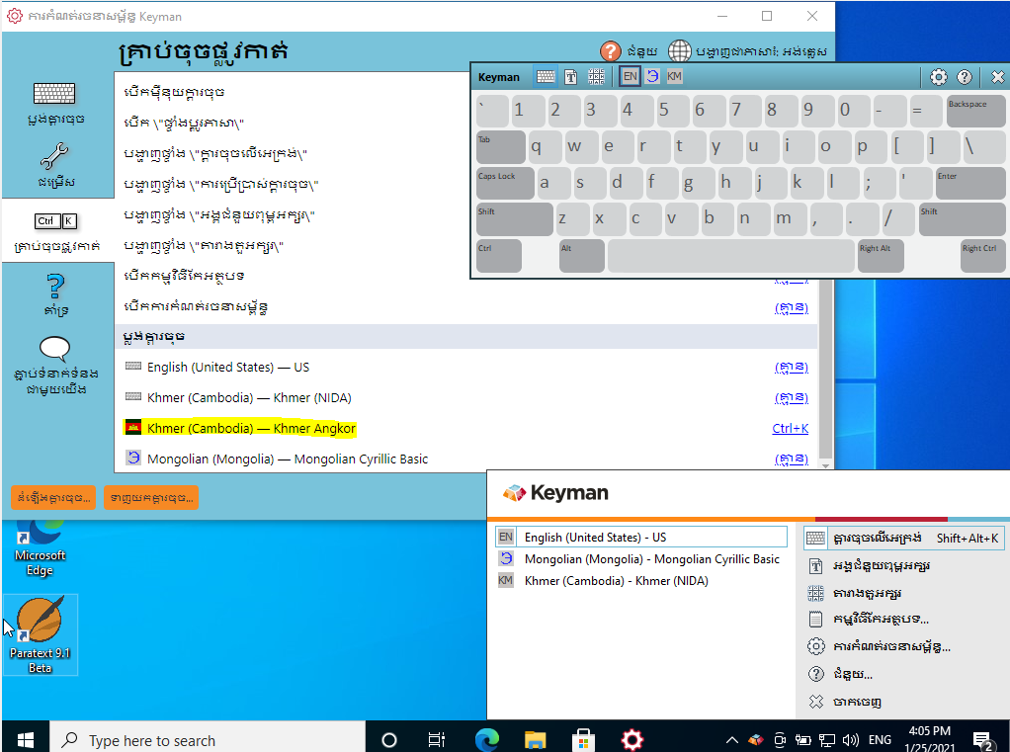
Task: Click the second orange button below hotkey list
Action: pyautogui.click(x=151, y=498)
